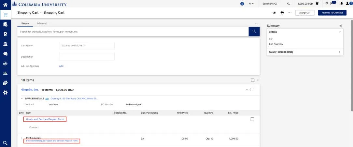
Task: Tick the checkbox in the 10 Items header row
Action: [253, 80]
